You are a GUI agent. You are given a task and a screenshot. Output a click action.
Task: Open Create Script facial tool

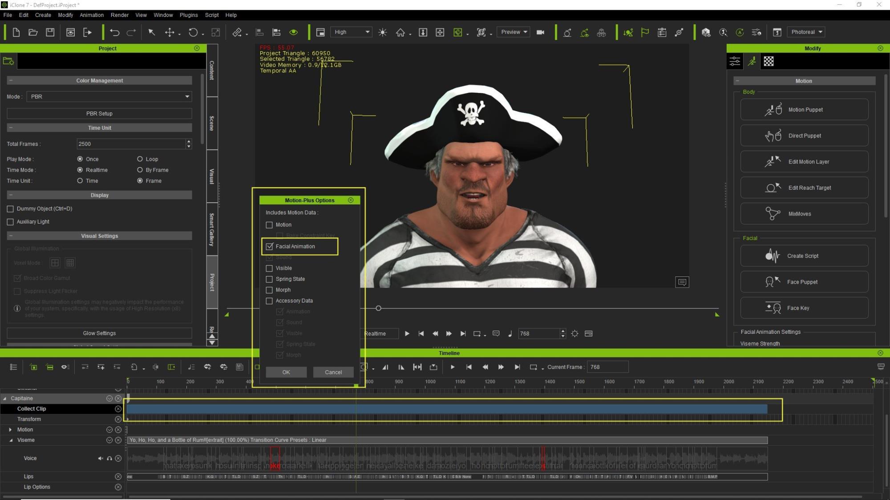tap(804, 256)
